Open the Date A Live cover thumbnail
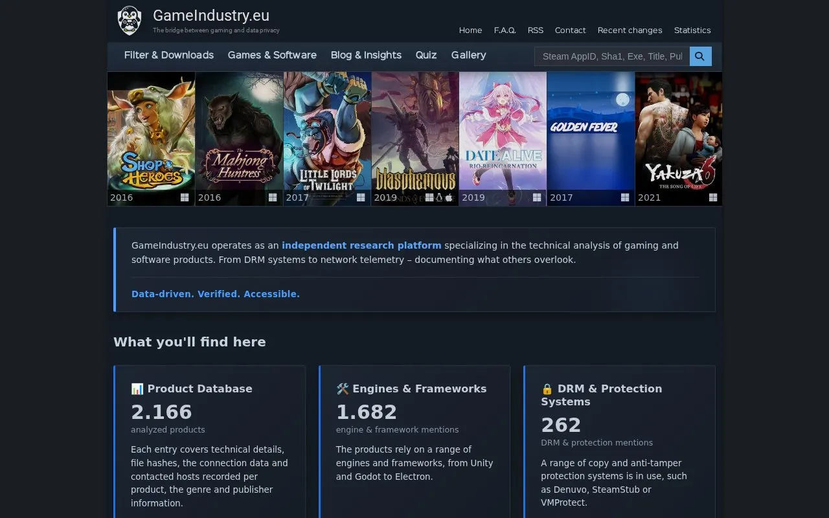The height and width of the screenshot is (518, 829). [x=503, y=139]
